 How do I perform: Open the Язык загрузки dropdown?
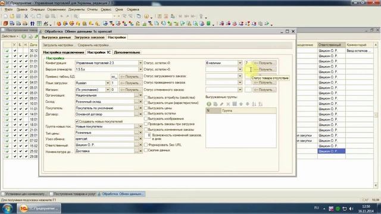[x=107, y=83]
